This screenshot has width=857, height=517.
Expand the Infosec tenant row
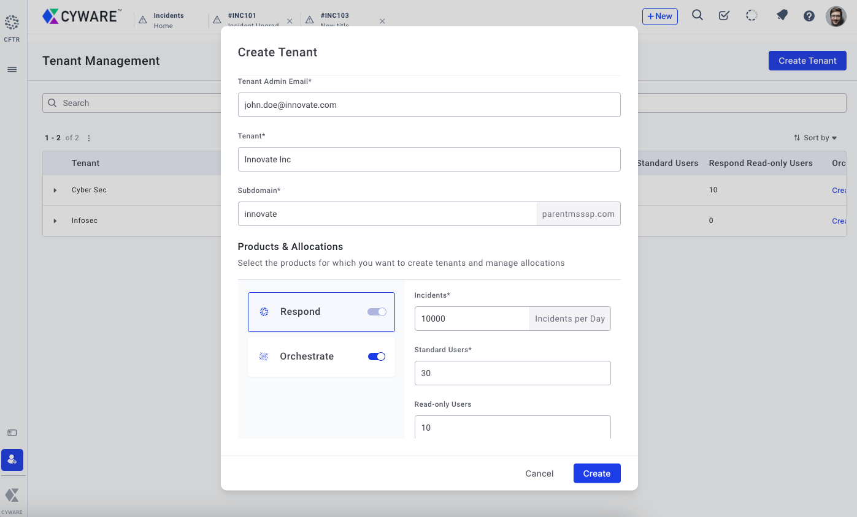tap(55, 221)
